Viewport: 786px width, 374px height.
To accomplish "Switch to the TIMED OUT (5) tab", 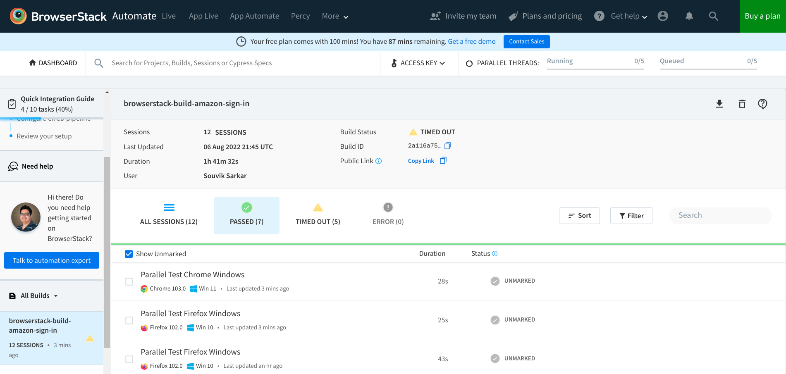I will click(x=318, y=215).
